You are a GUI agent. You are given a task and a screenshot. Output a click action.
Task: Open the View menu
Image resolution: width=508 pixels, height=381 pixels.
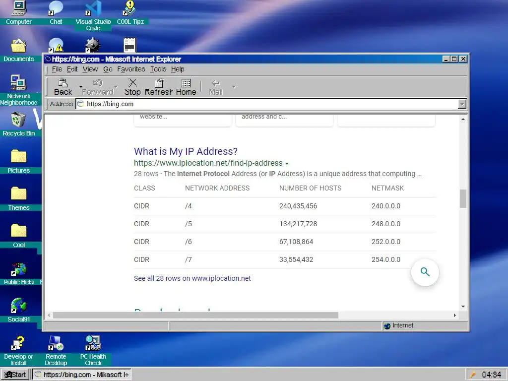(90, 69)
